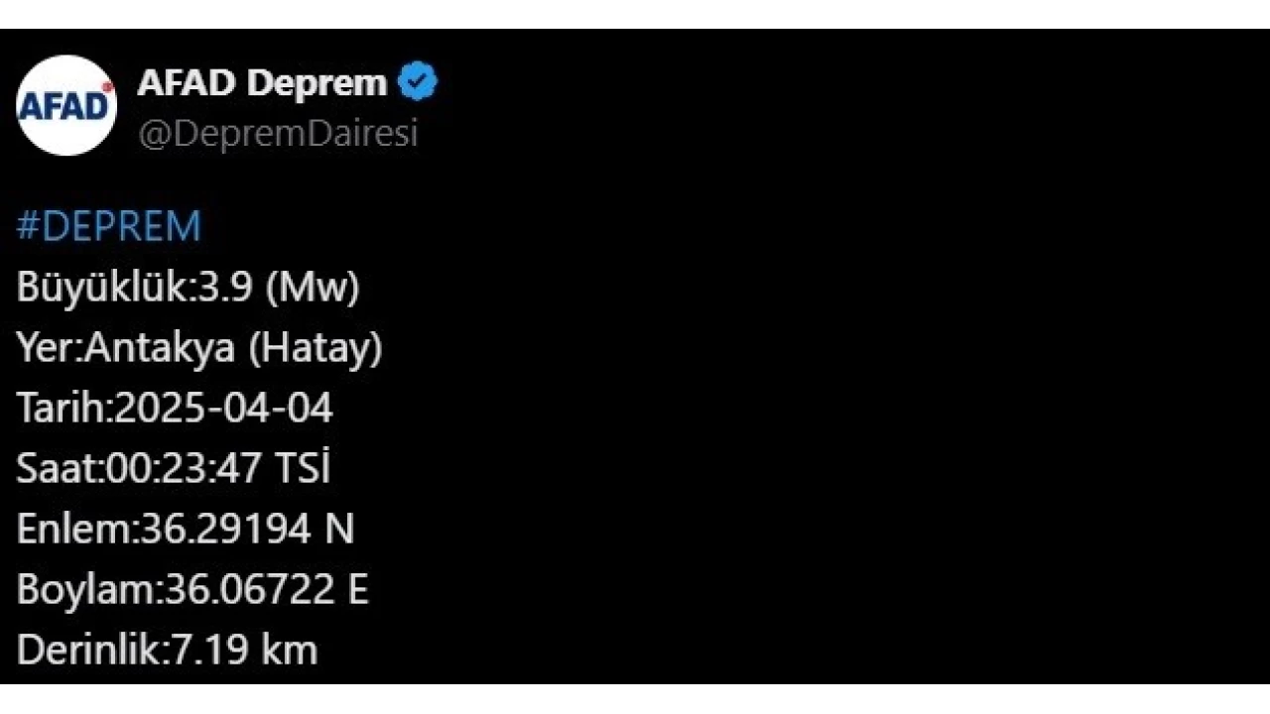The height and width of the screenshot is (714, 1270).
Task: Click the 7.19 km depth value
Action: pos(244,651)
